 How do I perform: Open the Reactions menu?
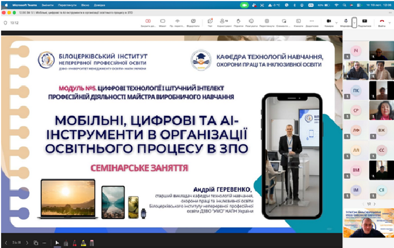tap(251, 22)
